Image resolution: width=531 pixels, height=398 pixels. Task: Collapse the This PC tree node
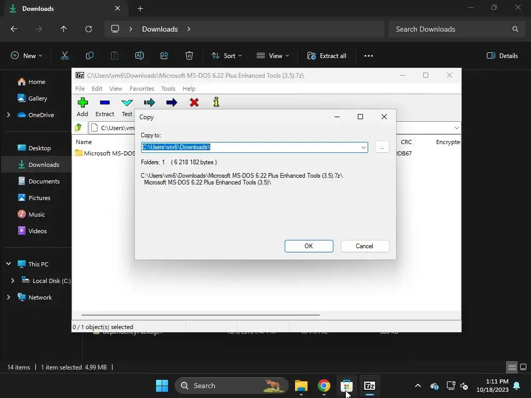[8, 264]
